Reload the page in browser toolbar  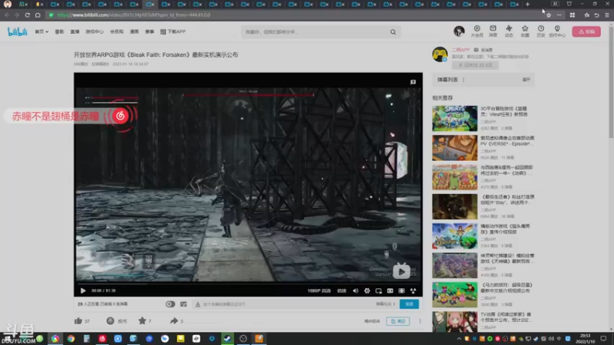click(x=28, y=15)
